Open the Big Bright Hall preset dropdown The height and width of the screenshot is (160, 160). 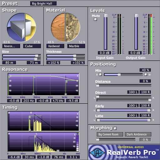point(43,3)
